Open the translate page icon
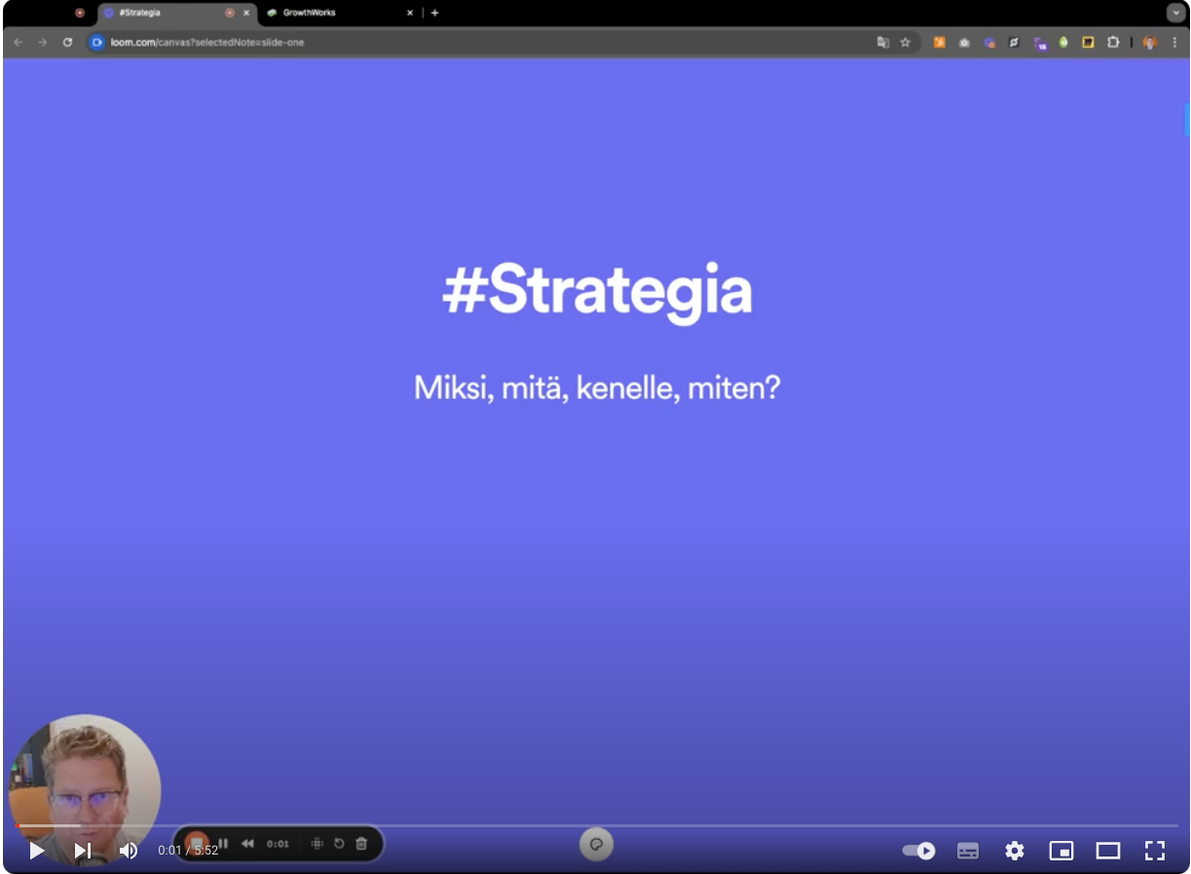Viewport: 1191px width, 874px height. tap(883, 42)
